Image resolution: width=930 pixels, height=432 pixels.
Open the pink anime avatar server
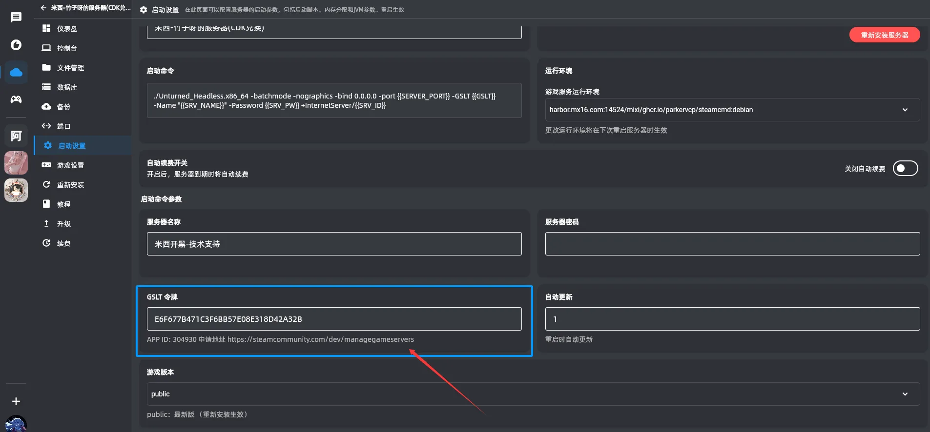coord(16,163)
